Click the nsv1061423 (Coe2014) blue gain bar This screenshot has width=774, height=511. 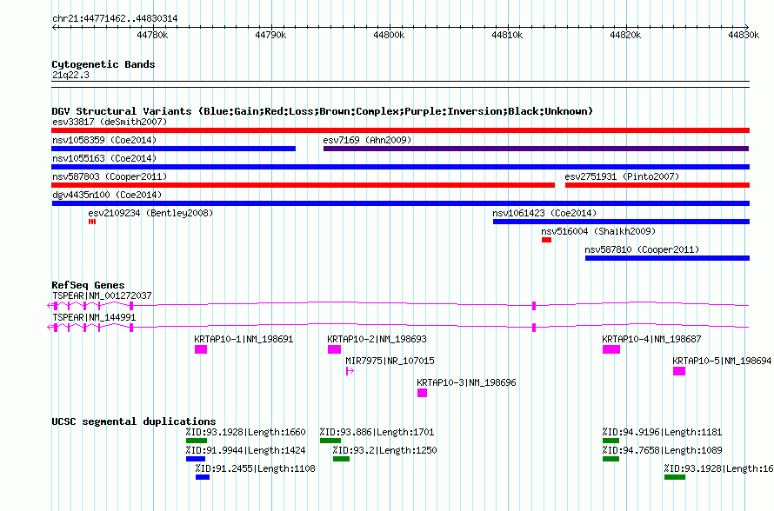621,222
